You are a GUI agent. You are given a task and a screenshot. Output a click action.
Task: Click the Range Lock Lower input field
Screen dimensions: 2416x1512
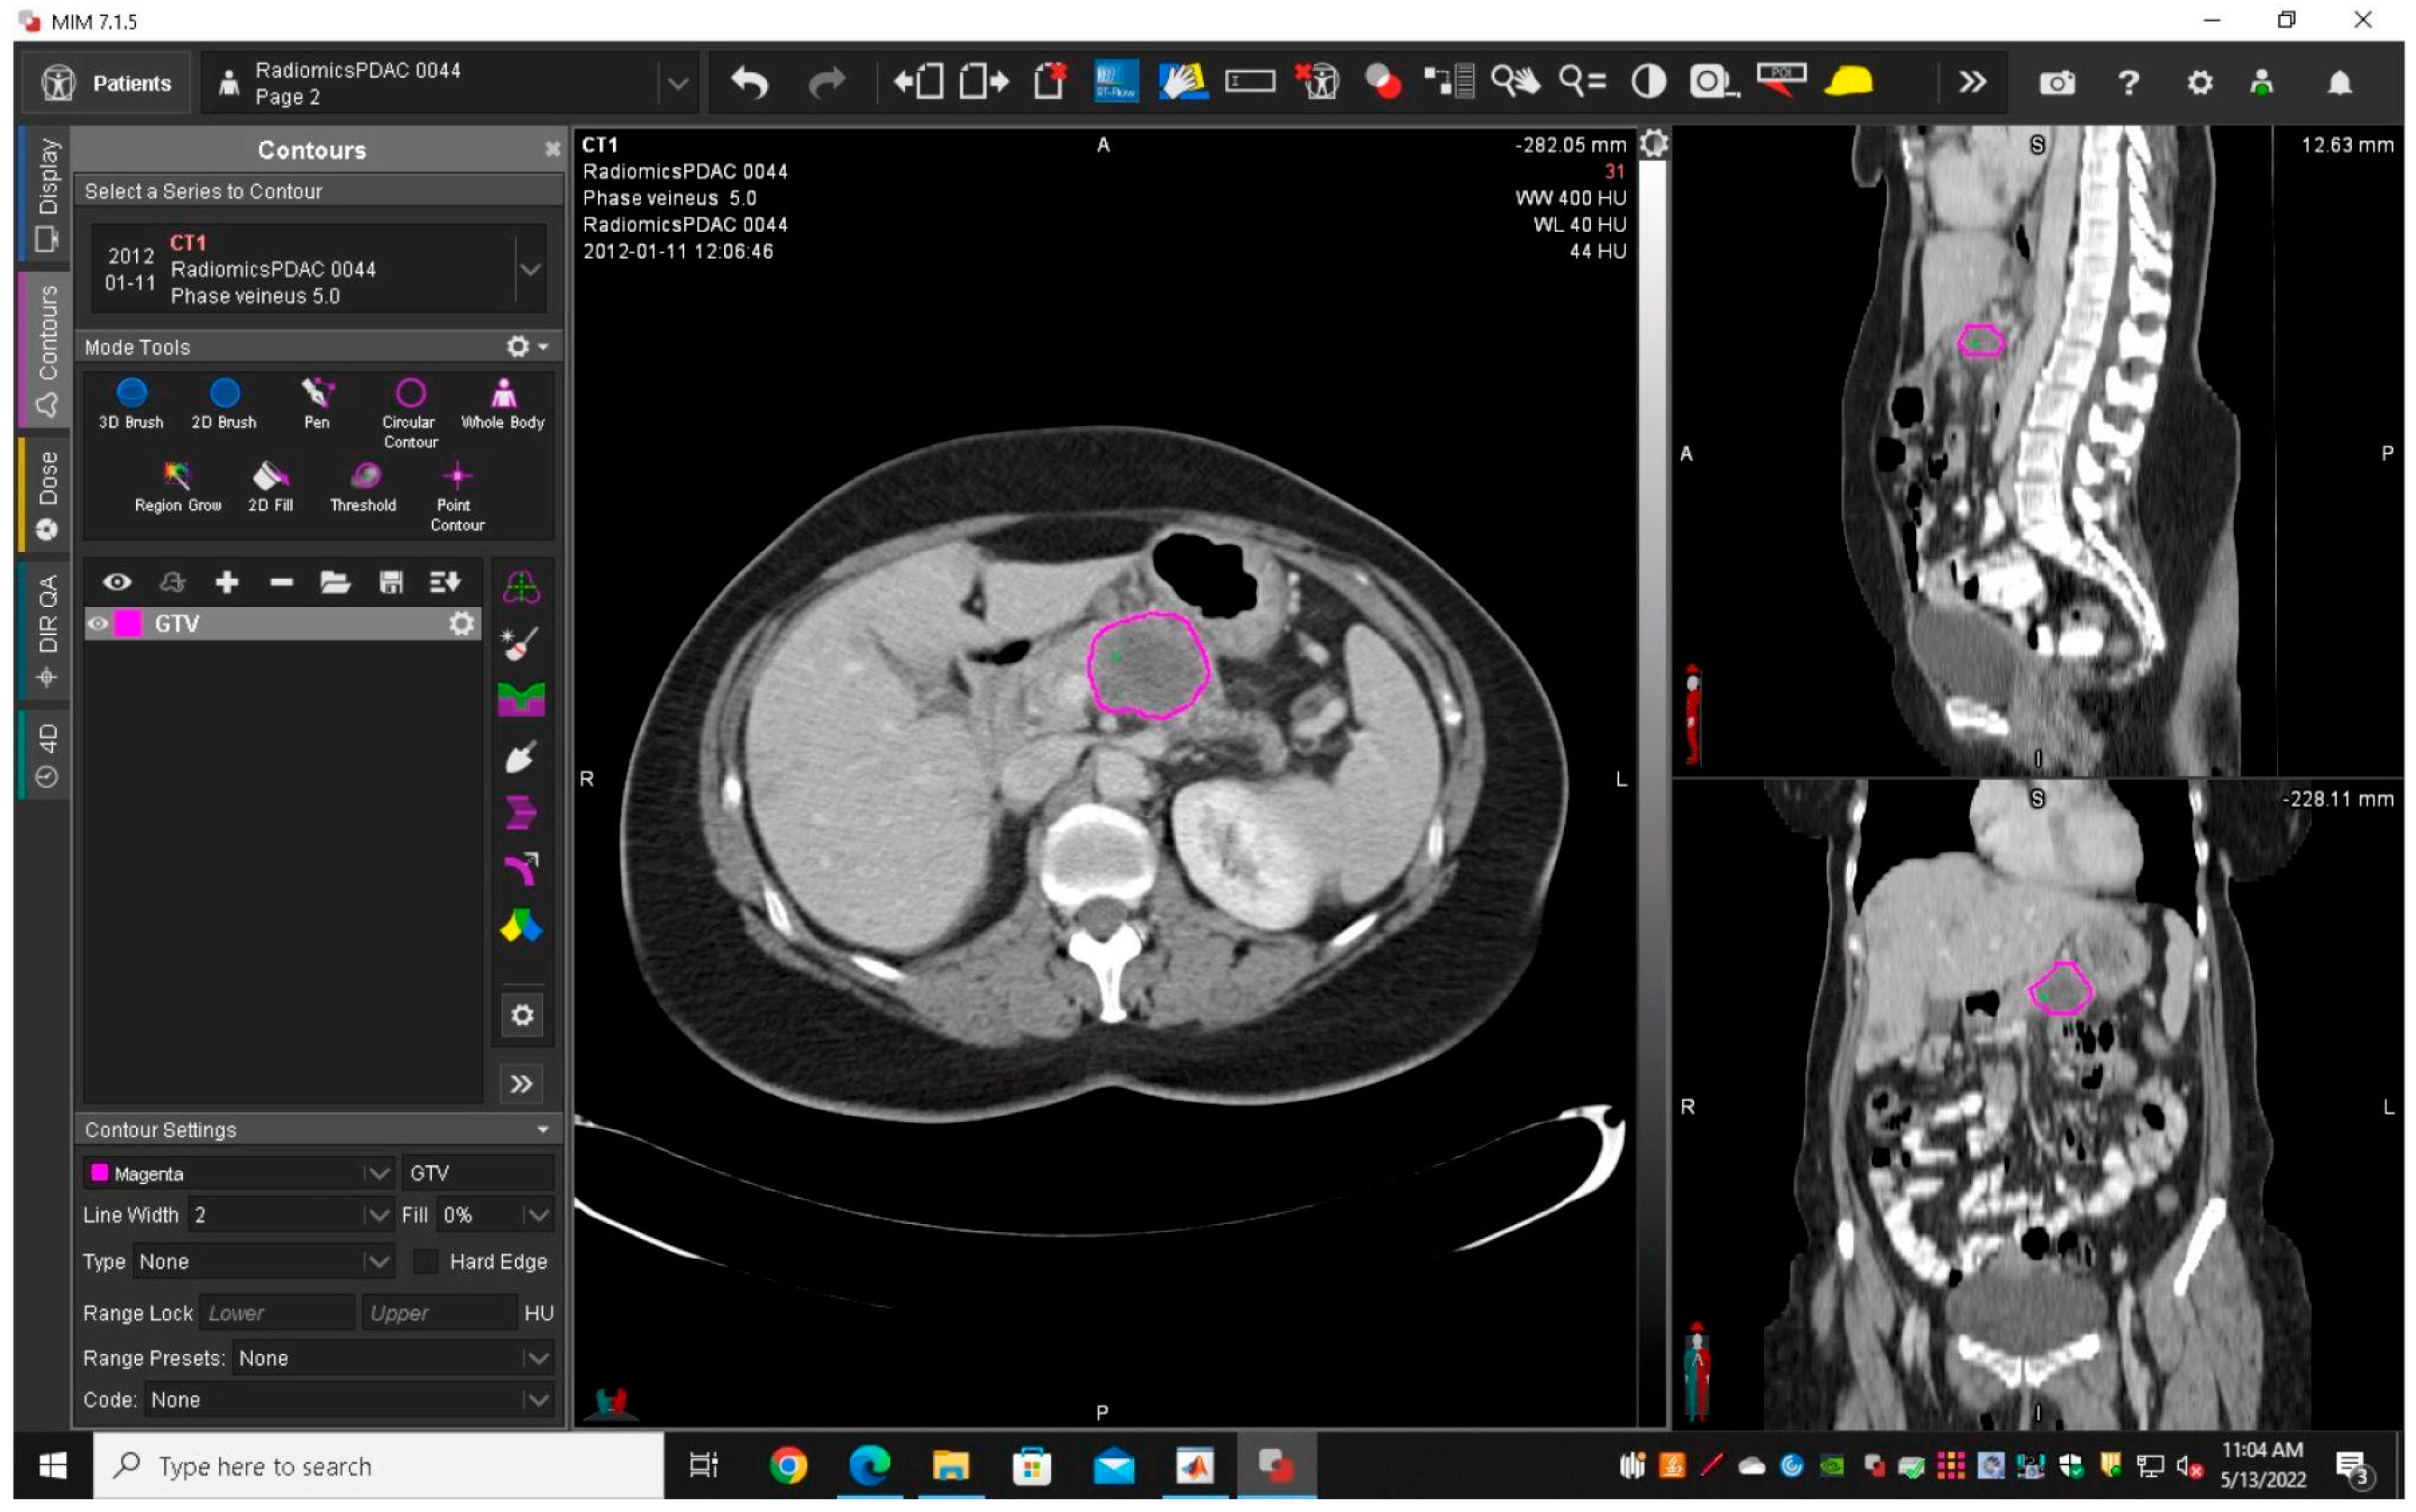pyautogui.click(x=277, y=1312)
